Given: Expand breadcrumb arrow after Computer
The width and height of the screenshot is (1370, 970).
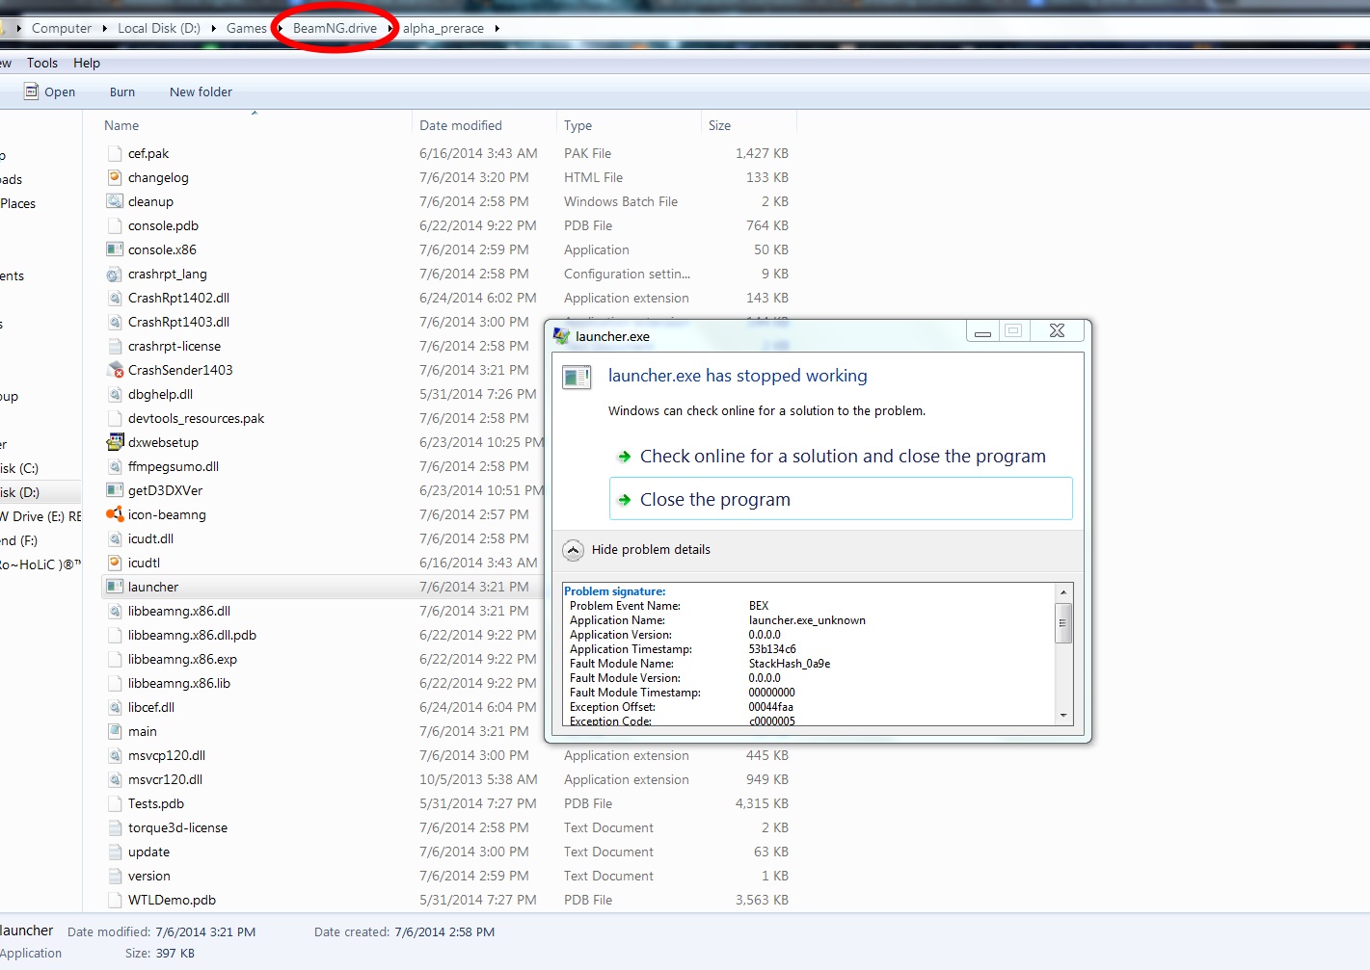Looking at the screenshot, I should (105, 28).
